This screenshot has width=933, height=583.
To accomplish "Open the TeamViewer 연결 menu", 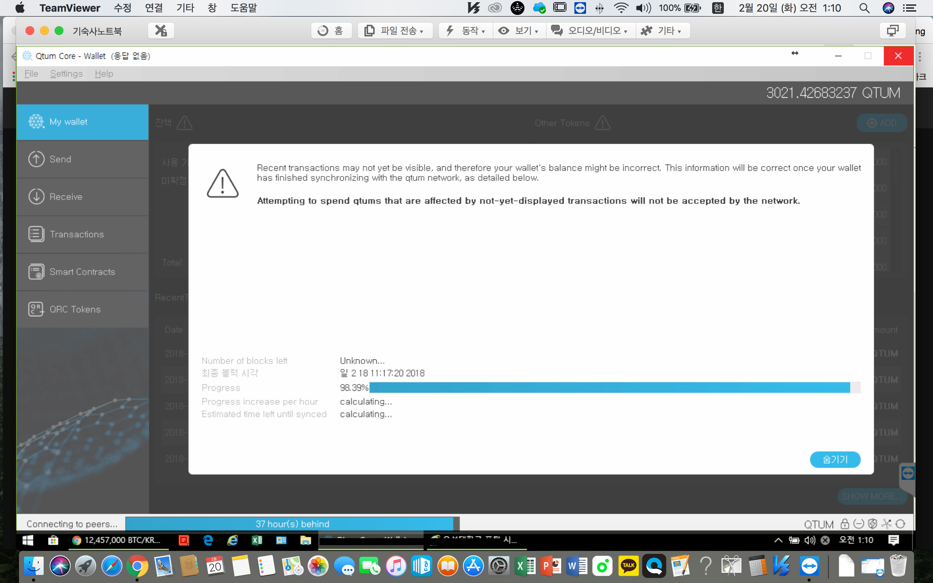I will [x=154, y=8].
